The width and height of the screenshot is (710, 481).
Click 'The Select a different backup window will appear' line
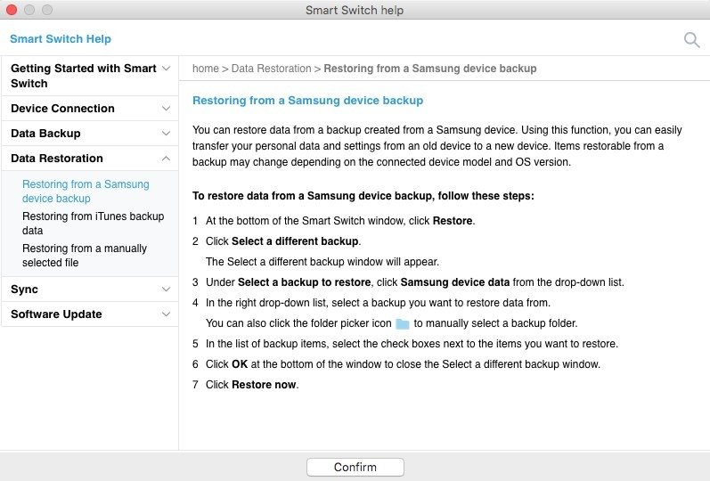(322, 262)
